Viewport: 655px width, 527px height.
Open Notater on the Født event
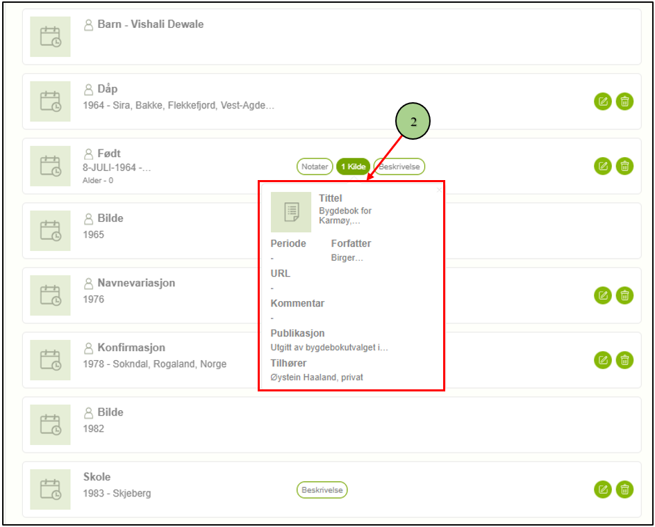pyautogui.click(x=315, y=167)
